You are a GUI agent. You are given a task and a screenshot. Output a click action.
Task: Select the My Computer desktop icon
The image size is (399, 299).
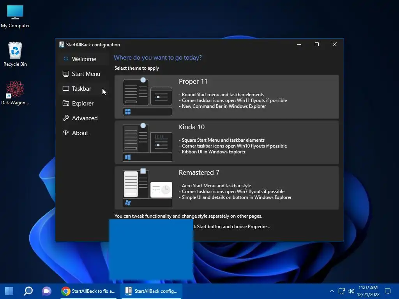[x=15, y=16]
